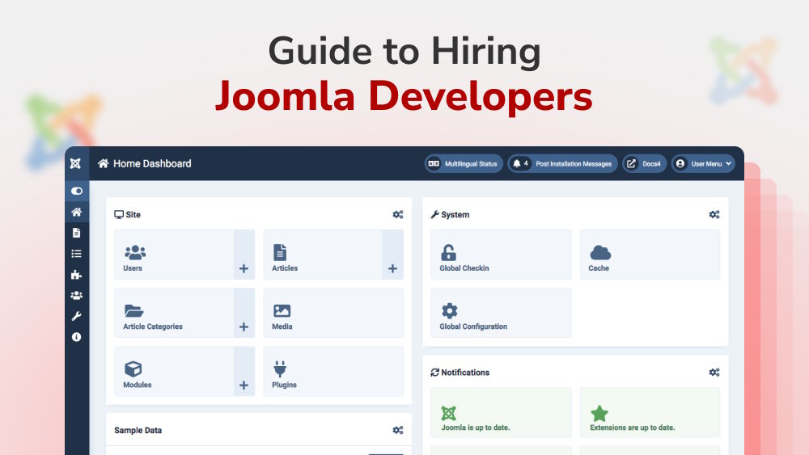This screenshot has height=455, width=809.
Task: Open Content menu via sidebar document icon
Action: [76, 233]
